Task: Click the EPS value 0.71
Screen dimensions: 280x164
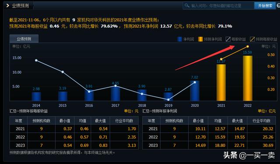Action: click(x=103, y=137)
